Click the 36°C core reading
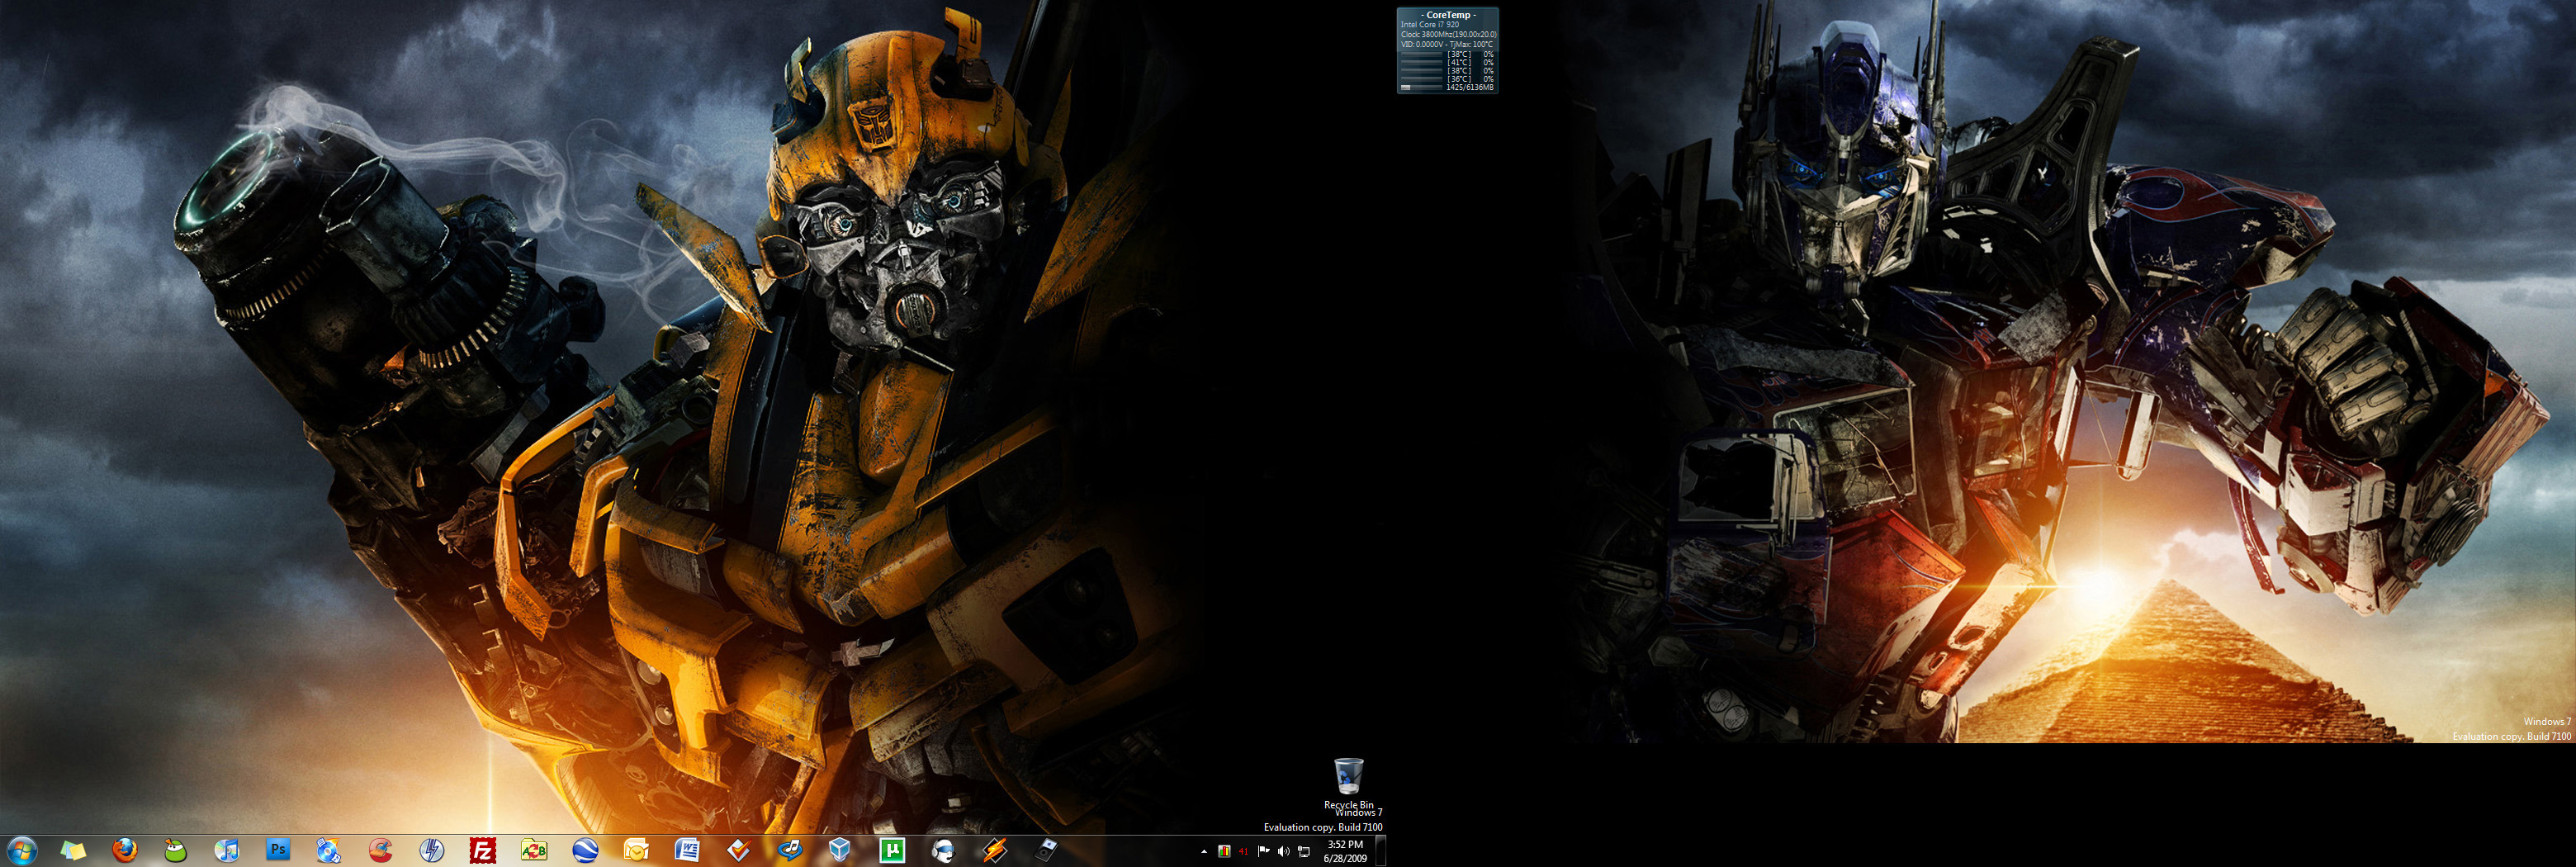The image size is (2576, 867). [1459, 79]
